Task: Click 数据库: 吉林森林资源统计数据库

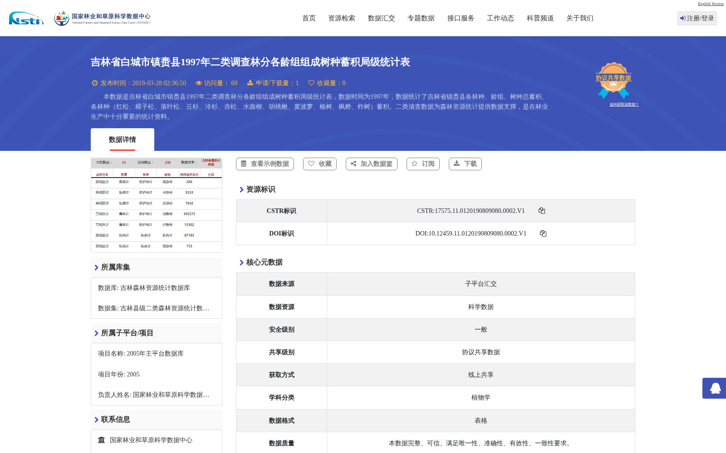Action: (144, 288)
